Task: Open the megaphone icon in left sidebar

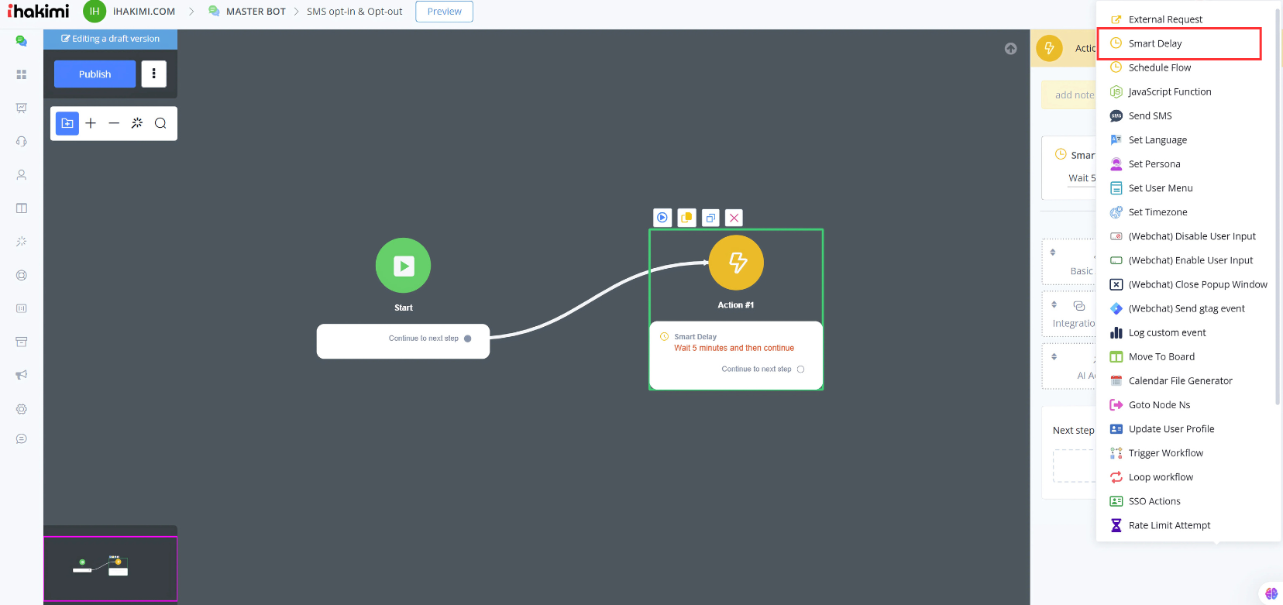Action: coord(22,375)
